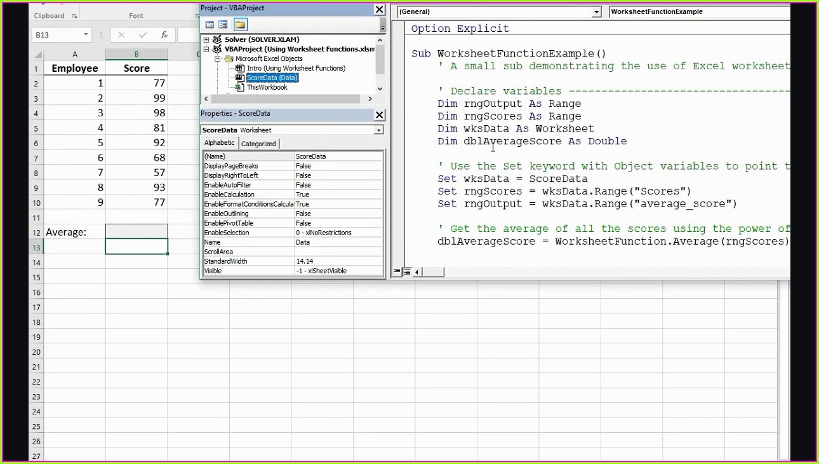This screenshot has height=464, width=819.
Task: Select column A header
Action: pyautogui.click(x=75, y=55)
